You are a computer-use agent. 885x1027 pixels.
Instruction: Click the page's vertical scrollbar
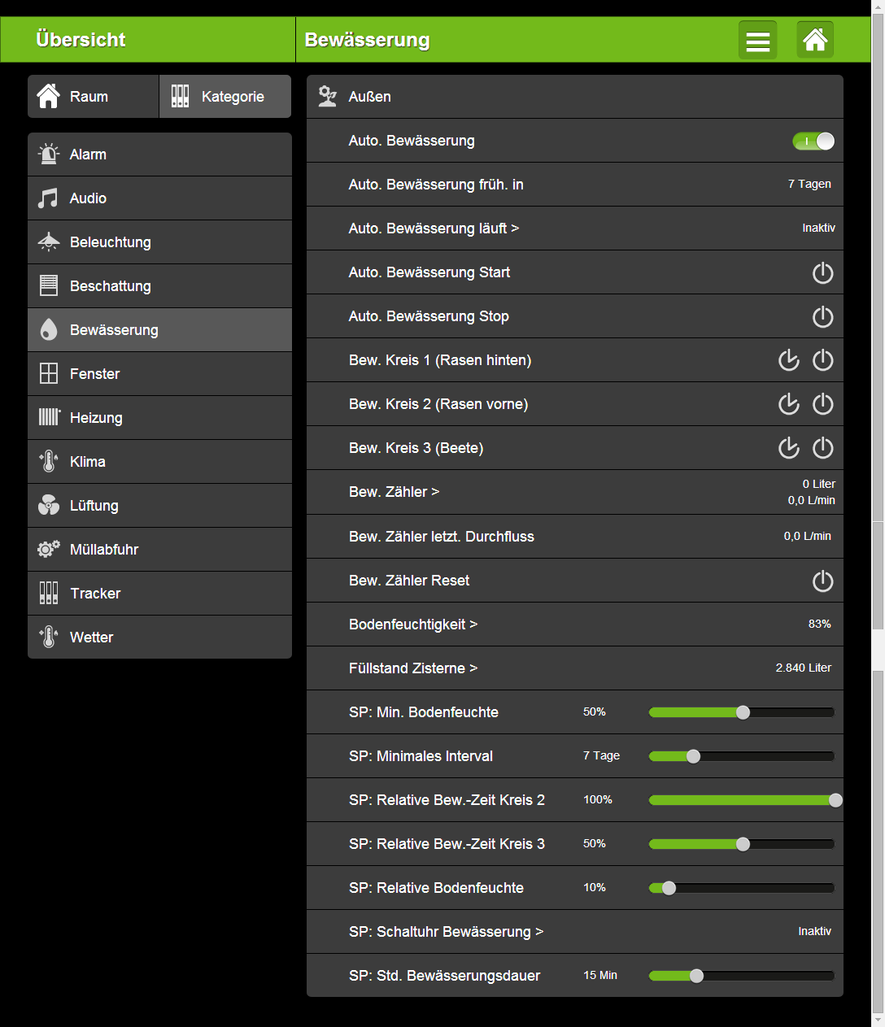[x=878, y=325]
